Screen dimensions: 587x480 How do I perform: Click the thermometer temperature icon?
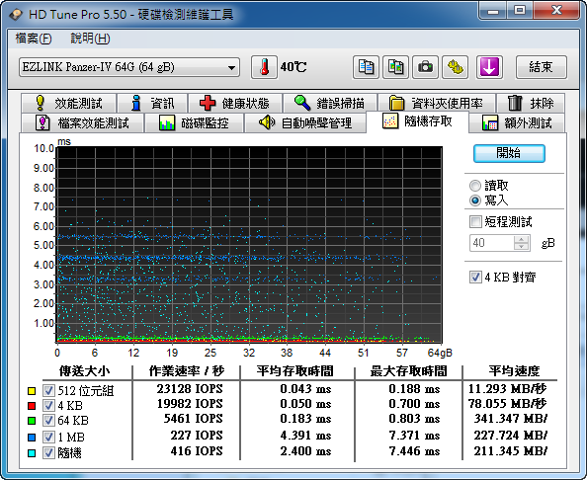click(264, 67)
